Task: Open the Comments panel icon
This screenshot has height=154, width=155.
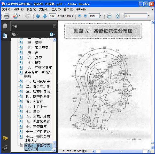Action: [5, 138]
